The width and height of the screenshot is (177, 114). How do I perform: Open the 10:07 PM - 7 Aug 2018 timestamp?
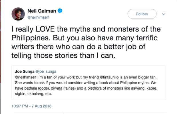[31, 107]
